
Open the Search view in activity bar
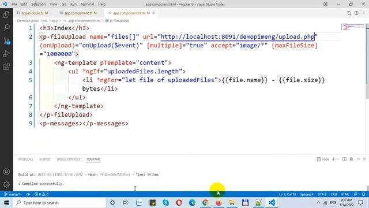click(x=6, y=27)
